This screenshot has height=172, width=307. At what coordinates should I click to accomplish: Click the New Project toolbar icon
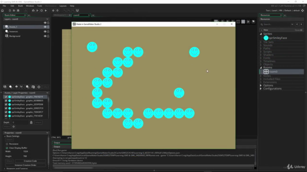10,11
